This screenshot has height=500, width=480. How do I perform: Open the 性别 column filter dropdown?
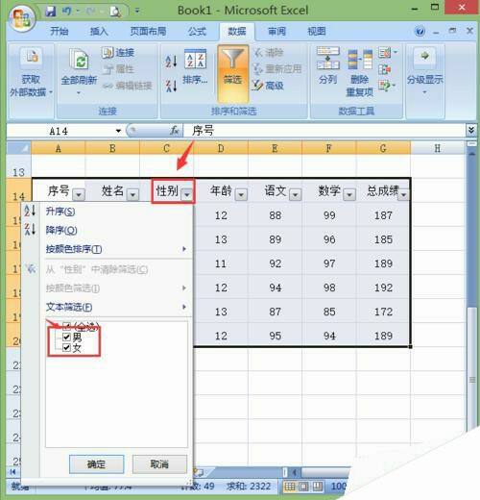pyautogui.click(x=187, y=194)
